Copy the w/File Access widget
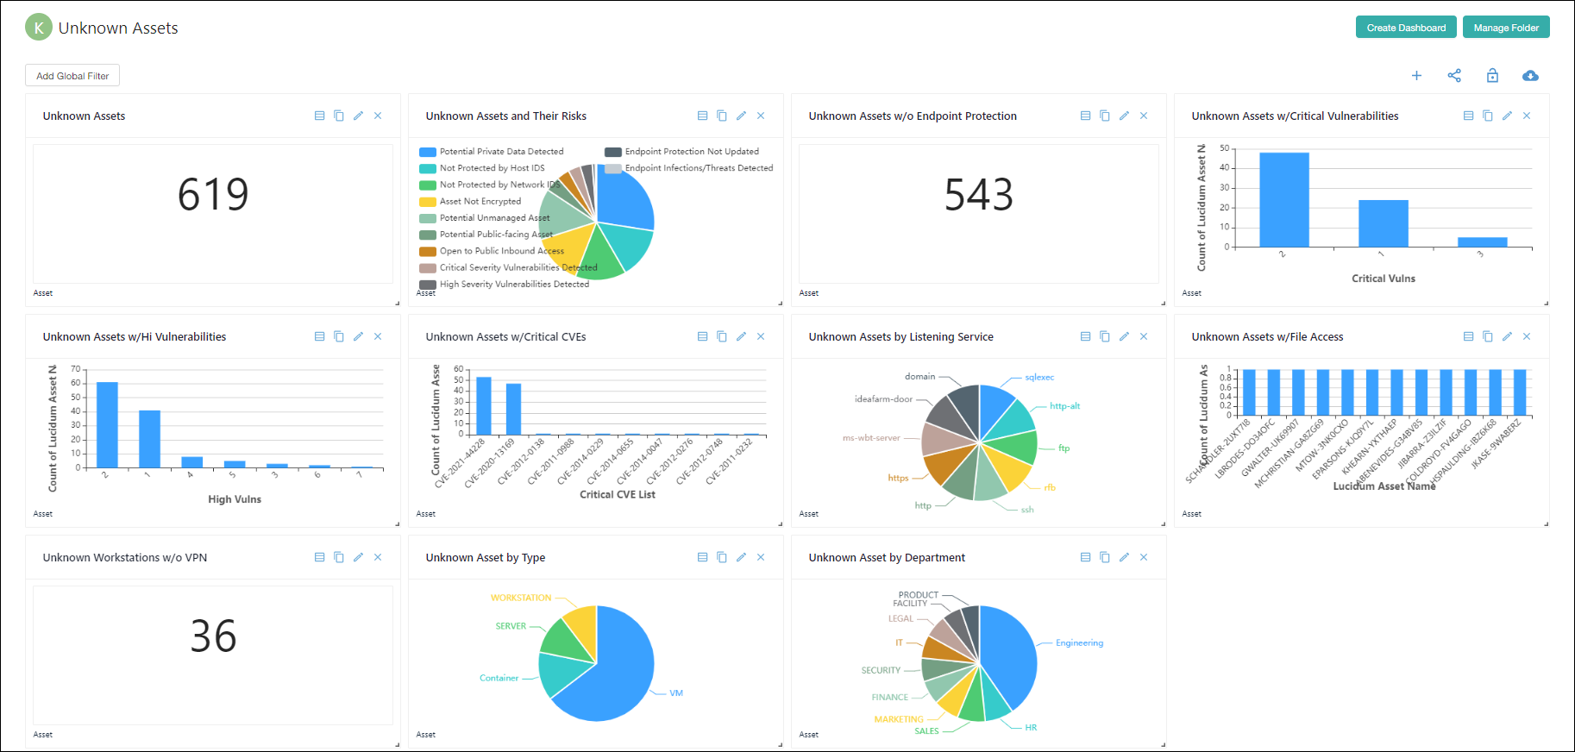The width and height of the screenshot is (1575, 752). 1488,336
